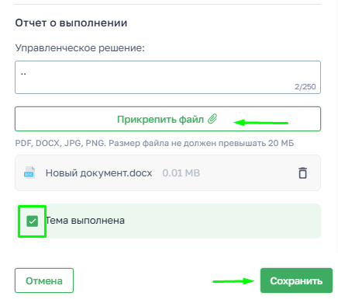Uncheck the 'Тема выполнена' checkbox
Image resolution: width=338 pixels, height=303 pixels.
[33, 221]
